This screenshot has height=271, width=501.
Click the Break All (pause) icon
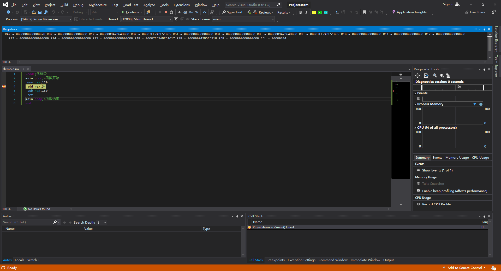[x=160, y=12]
